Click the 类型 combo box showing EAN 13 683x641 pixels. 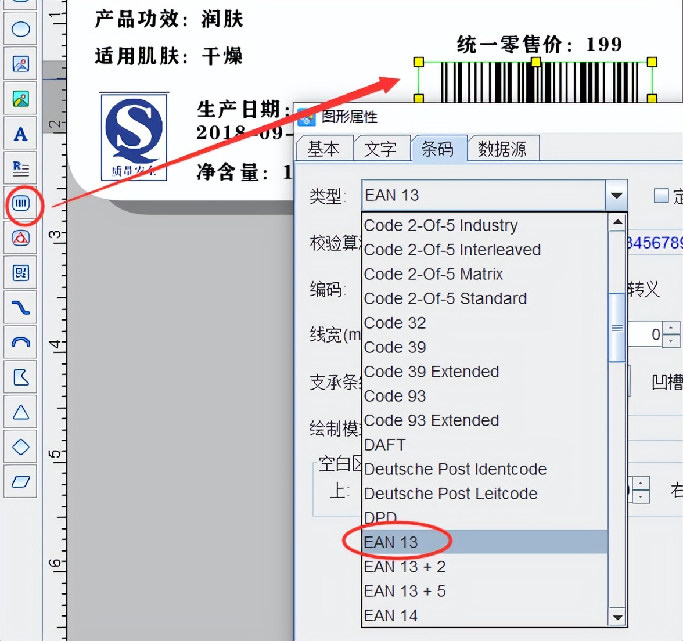click(x=483, y=195)
